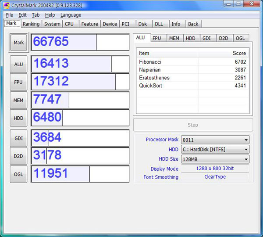This screenshot has width=263, height=237.
Task: Run the FPU benchmark button
Action: [x=18, y=82]
